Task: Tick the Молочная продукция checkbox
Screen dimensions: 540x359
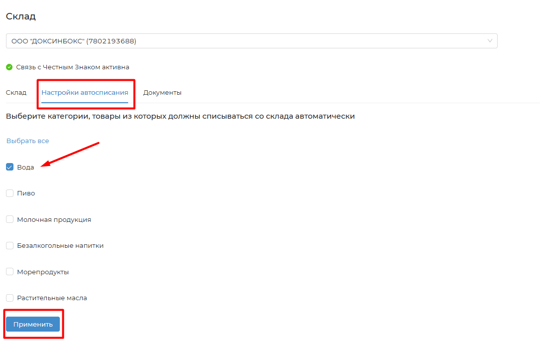Action: coord(9,219)
